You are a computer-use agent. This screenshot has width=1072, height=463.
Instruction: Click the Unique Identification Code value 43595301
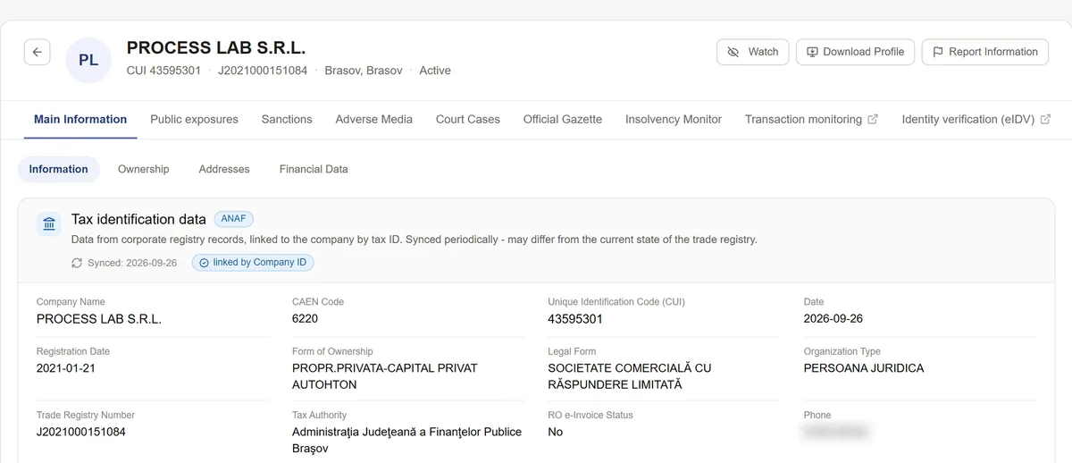point(575,318)
